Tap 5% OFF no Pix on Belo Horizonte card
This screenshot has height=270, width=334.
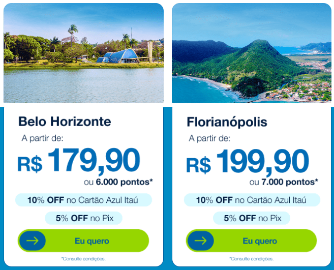point(83,218)
